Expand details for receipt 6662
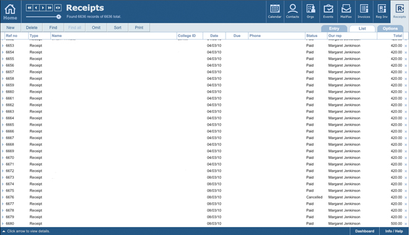The image size is (409, 235). (x=2, y=105)
